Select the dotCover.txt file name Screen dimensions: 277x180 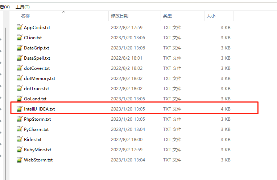[37, 68]
